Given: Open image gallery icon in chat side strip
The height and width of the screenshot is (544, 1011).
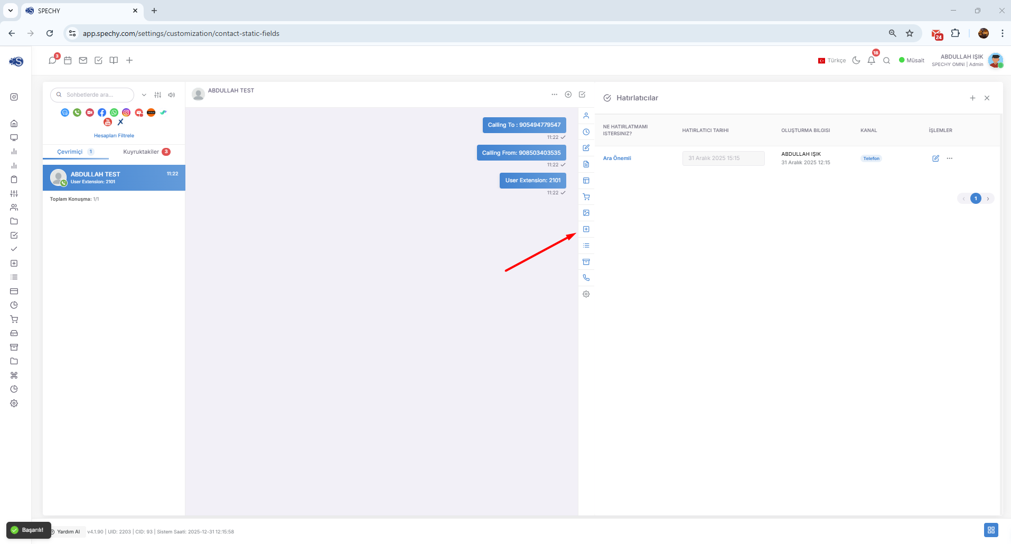Looking at the screenshot, I should [x=586, y=213].
